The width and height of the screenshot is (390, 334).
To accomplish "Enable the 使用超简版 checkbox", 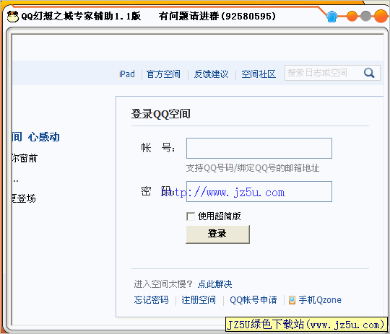I will pos(191,216).
